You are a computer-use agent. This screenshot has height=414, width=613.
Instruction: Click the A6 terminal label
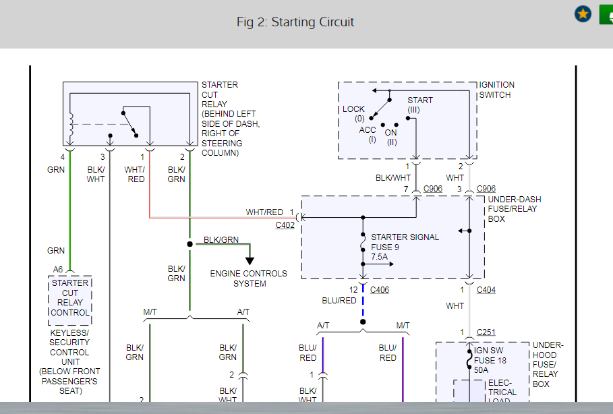[x=58, y=269]
